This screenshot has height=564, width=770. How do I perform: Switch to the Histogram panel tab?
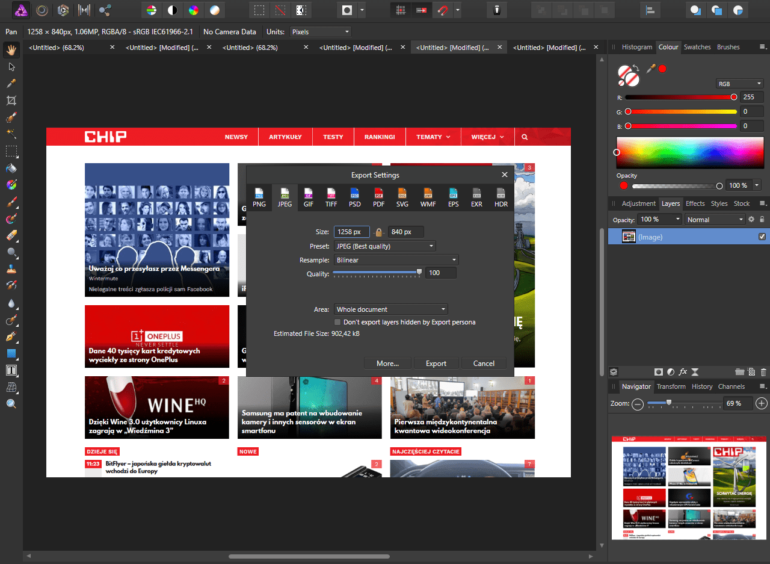pos(637,47)
